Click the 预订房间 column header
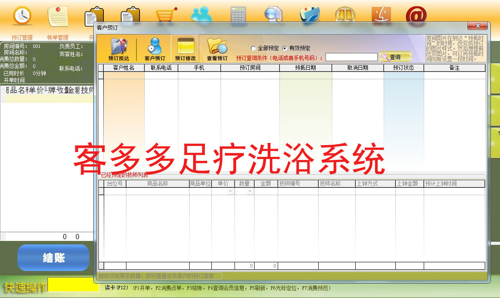Screen dimensions: 500x298 tap(250, 68)
